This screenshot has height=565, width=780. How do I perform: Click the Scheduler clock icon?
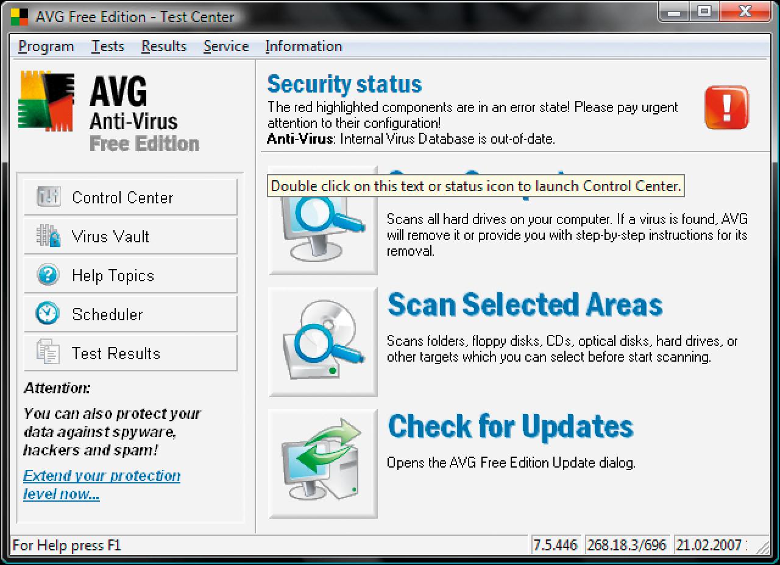pyautogui.click(x=48, y=314)
